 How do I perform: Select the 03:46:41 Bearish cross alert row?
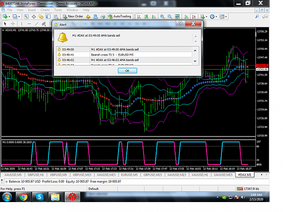124,55
